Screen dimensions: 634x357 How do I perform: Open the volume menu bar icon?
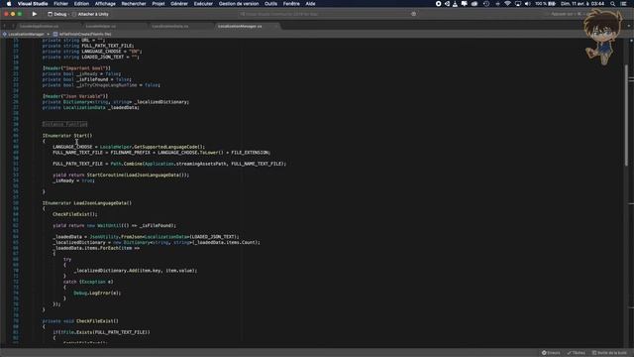527,4
